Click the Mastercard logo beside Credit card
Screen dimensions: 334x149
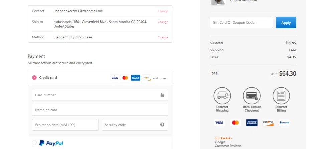[x=125, y=78]
